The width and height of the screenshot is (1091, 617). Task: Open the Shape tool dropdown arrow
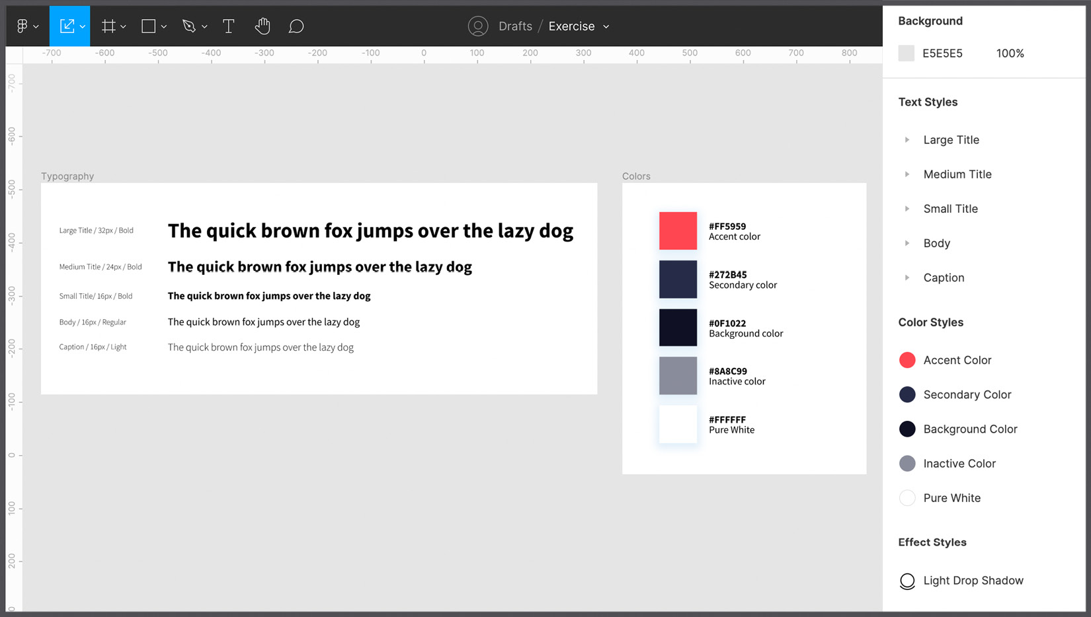163,26
